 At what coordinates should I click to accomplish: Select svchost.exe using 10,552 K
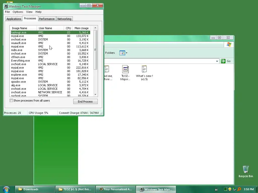tap(50, 54)
